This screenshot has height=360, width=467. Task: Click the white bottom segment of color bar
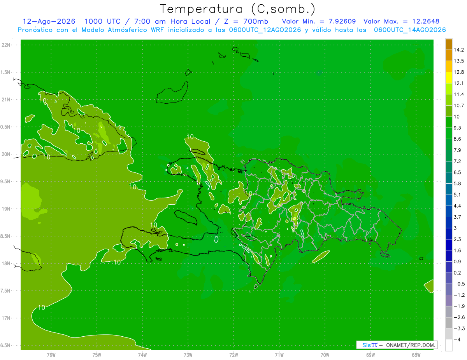click(x=449, y=345)
